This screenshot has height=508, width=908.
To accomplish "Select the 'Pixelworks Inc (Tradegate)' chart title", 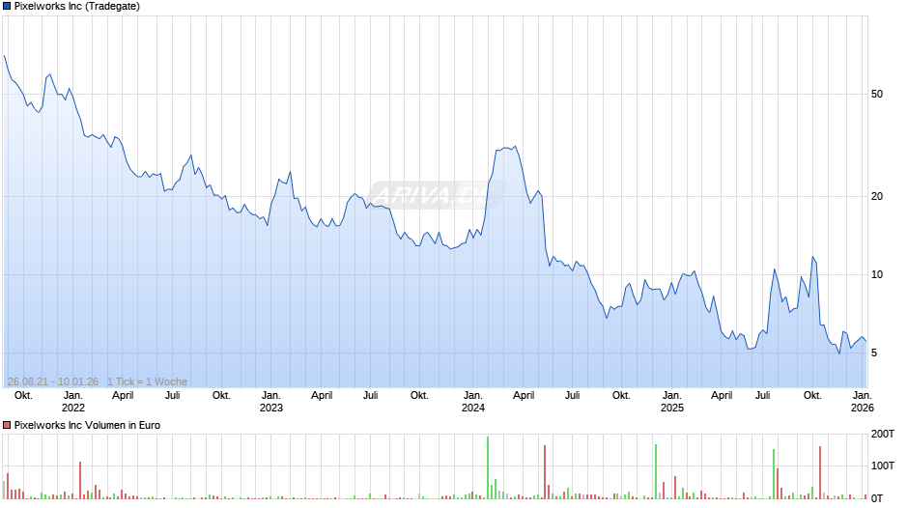I will (x=77, y=7).
